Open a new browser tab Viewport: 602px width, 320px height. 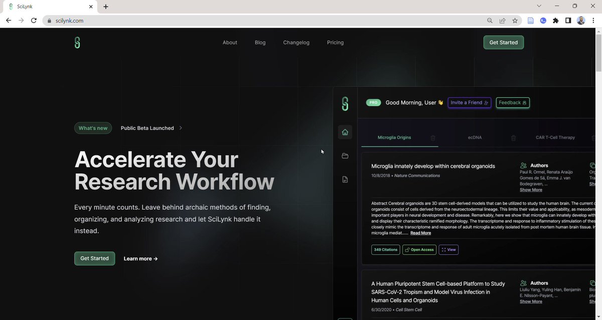106,7
